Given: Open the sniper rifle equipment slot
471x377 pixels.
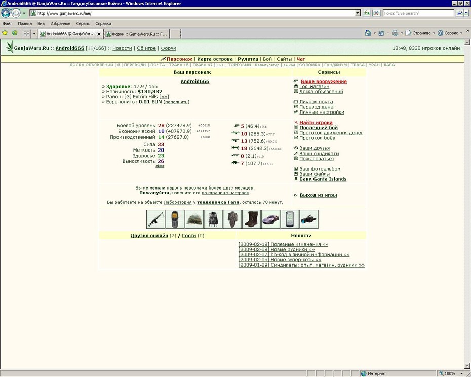Looking at the screenshot, I should click(155, 219).
